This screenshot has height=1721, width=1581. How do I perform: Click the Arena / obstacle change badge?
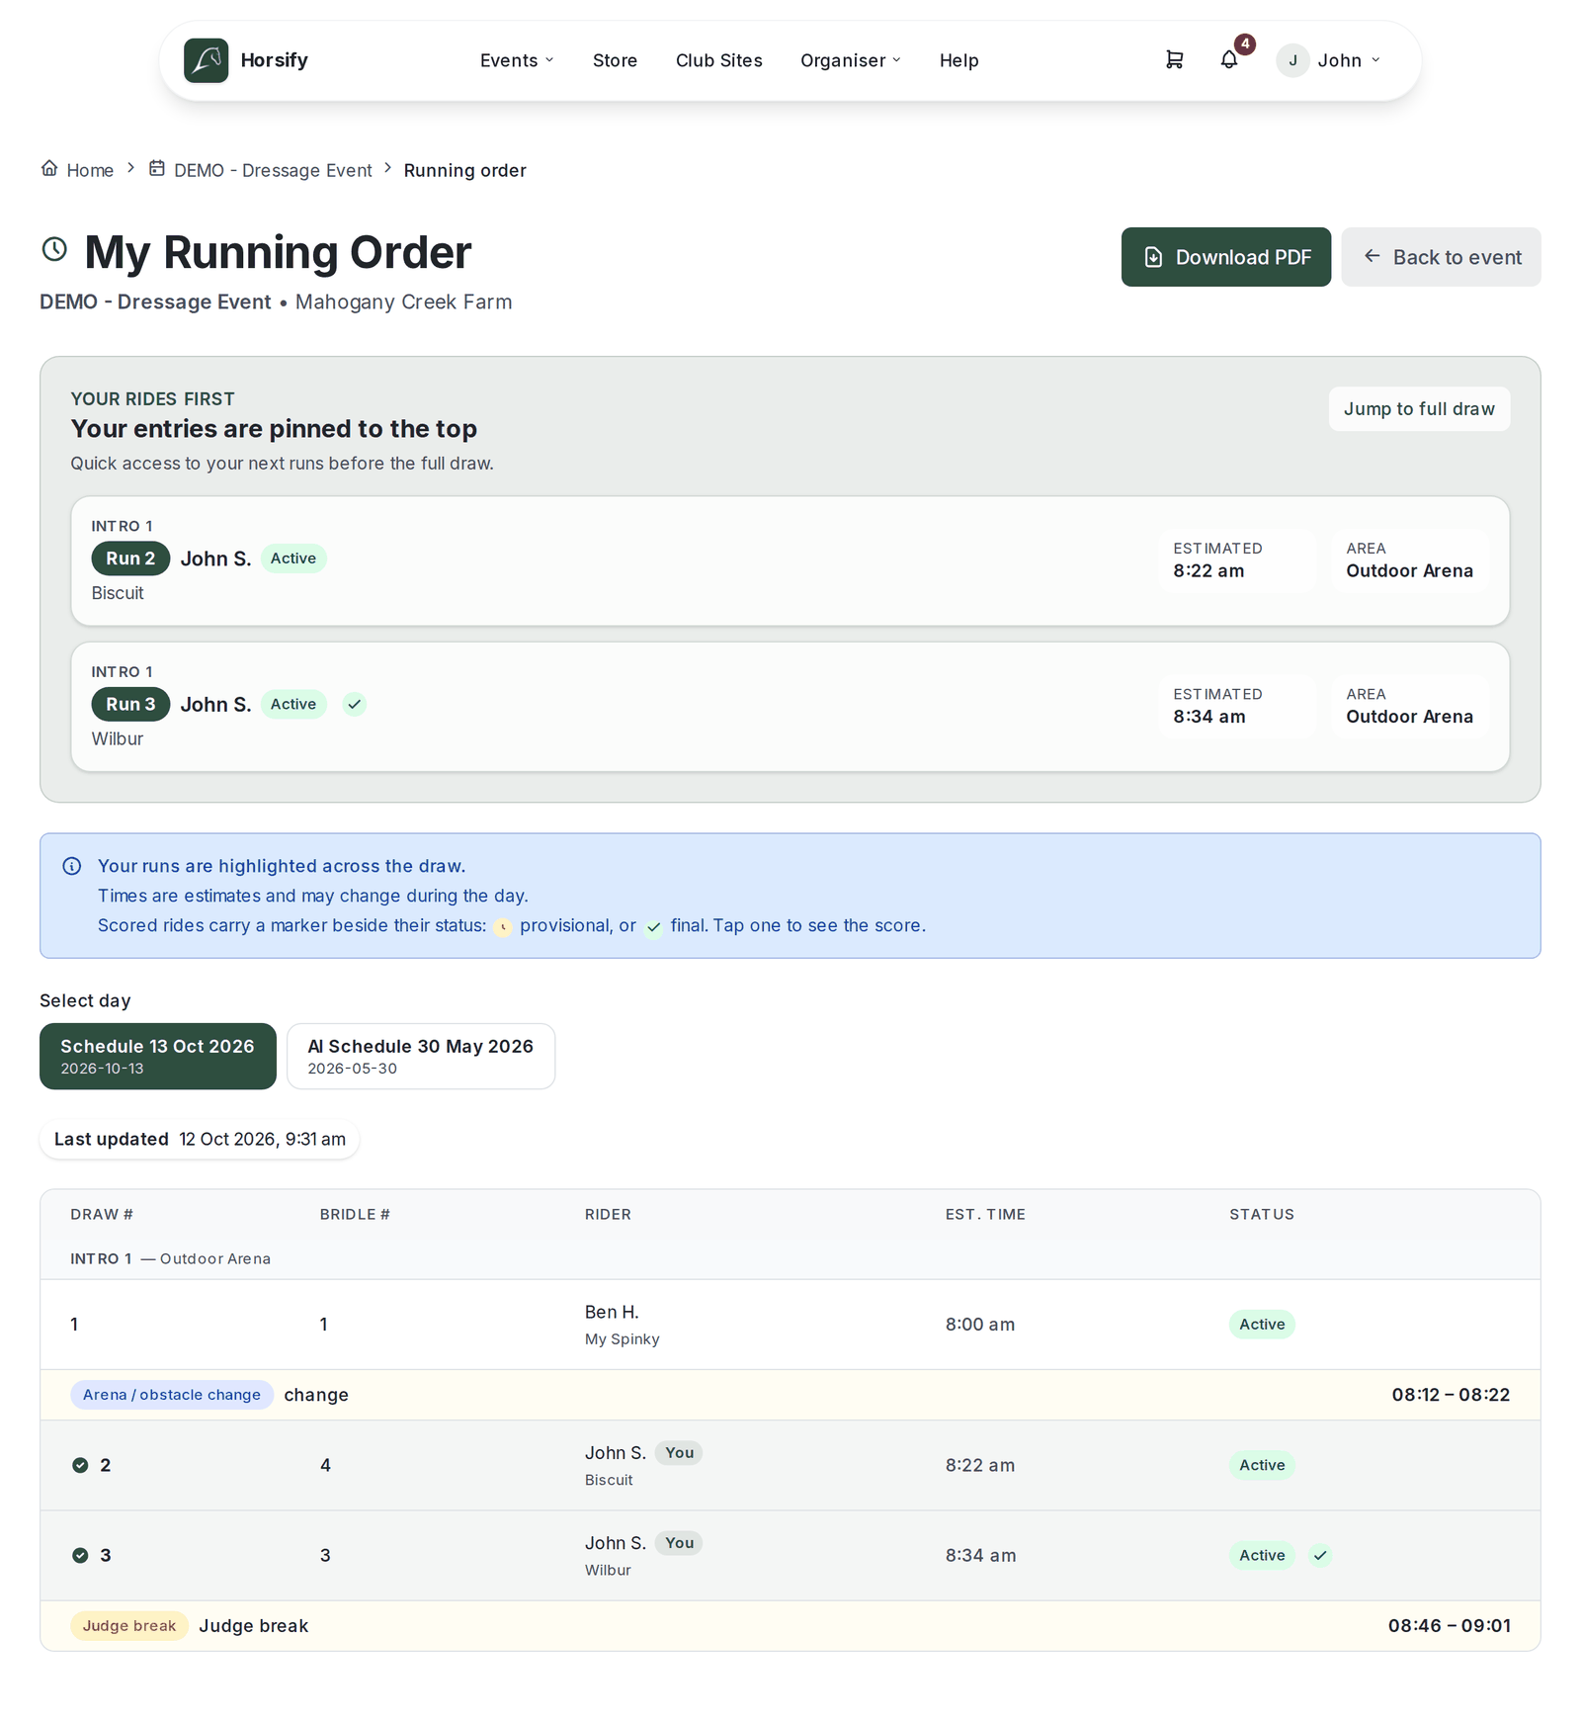pos(172,1395)
